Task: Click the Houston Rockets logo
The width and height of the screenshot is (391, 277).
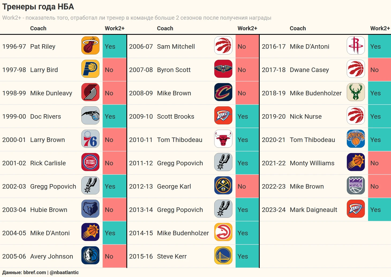Action: point(356,46)
